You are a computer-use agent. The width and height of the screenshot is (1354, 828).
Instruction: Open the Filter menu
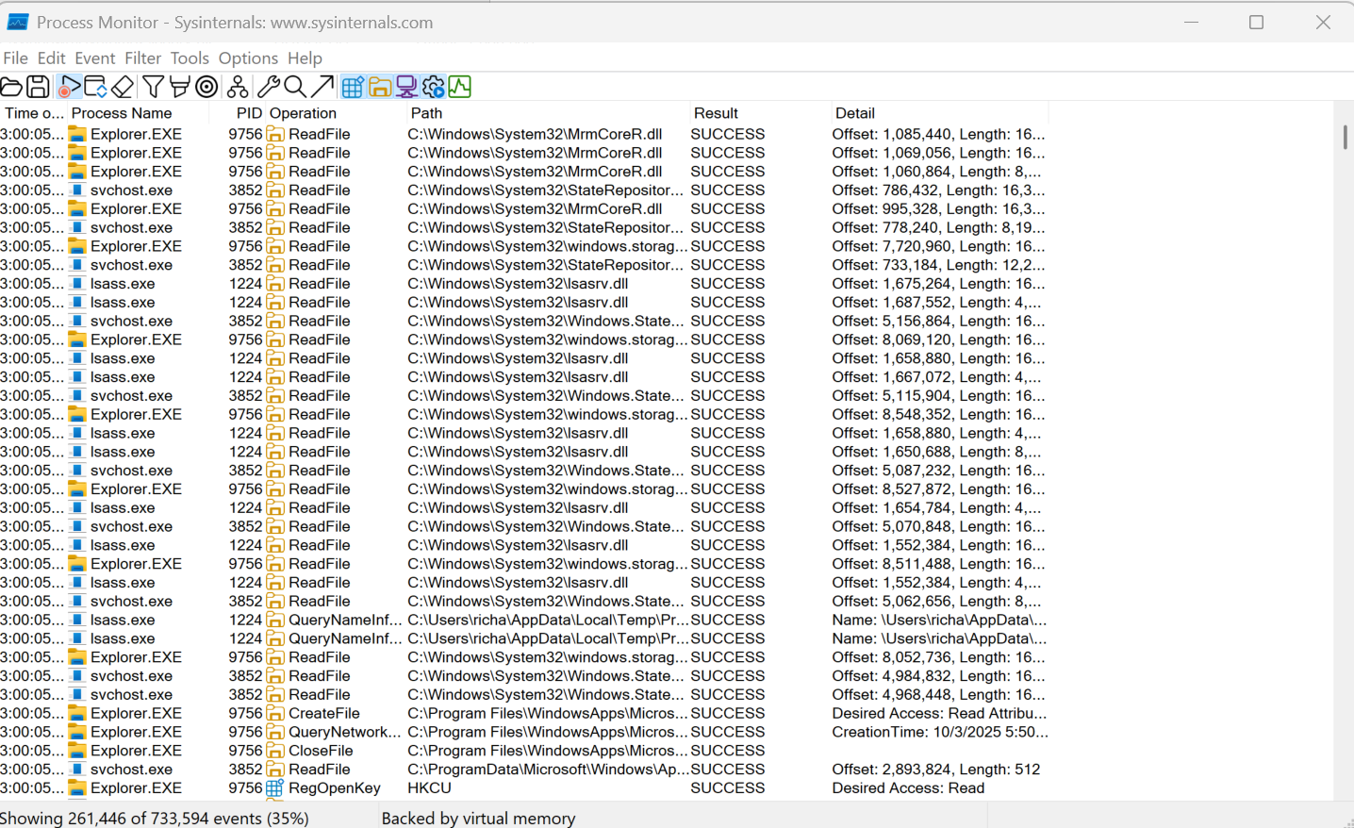pos(143,58)
